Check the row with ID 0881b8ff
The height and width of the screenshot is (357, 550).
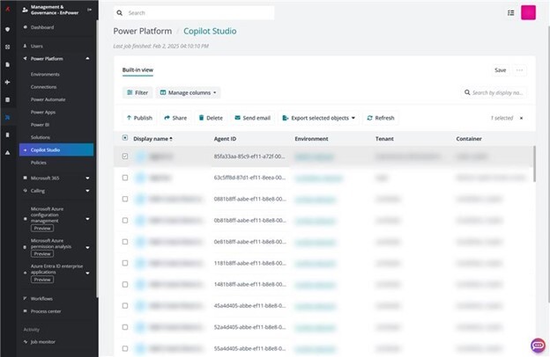pos(125,199)
